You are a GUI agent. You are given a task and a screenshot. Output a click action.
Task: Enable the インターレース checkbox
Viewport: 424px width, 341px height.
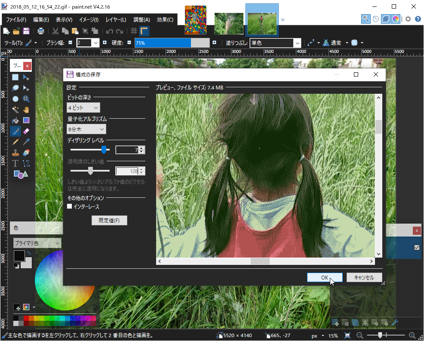click(70, 206)
